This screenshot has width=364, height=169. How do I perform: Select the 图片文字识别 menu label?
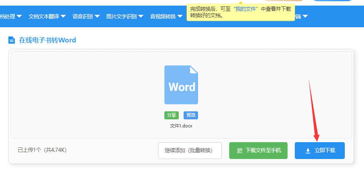coord(122,16)
